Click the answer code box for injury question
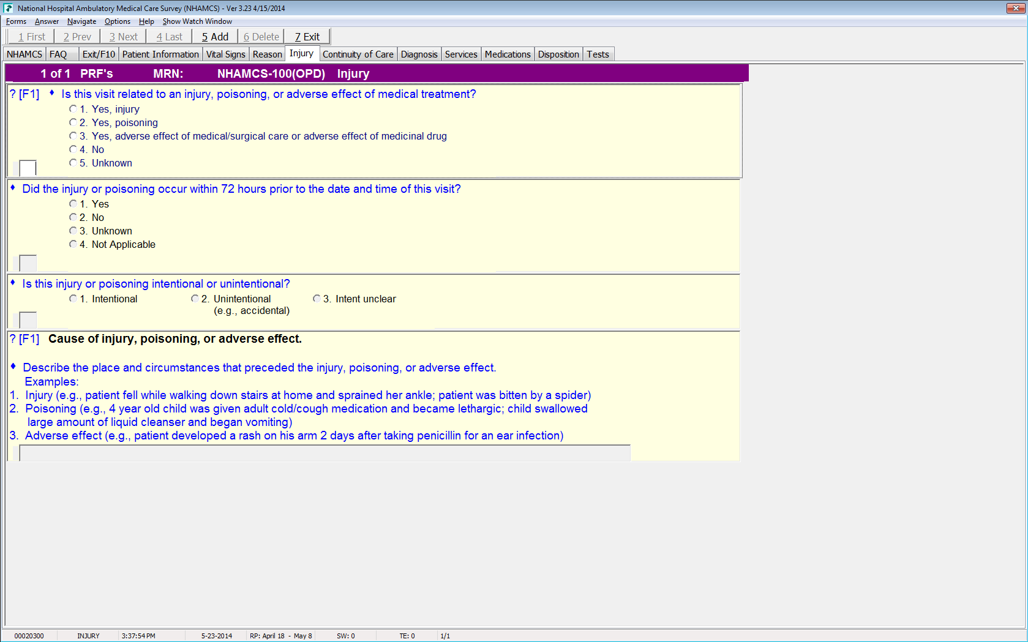This screenshot has height=642, width=1028. (28, 168)
